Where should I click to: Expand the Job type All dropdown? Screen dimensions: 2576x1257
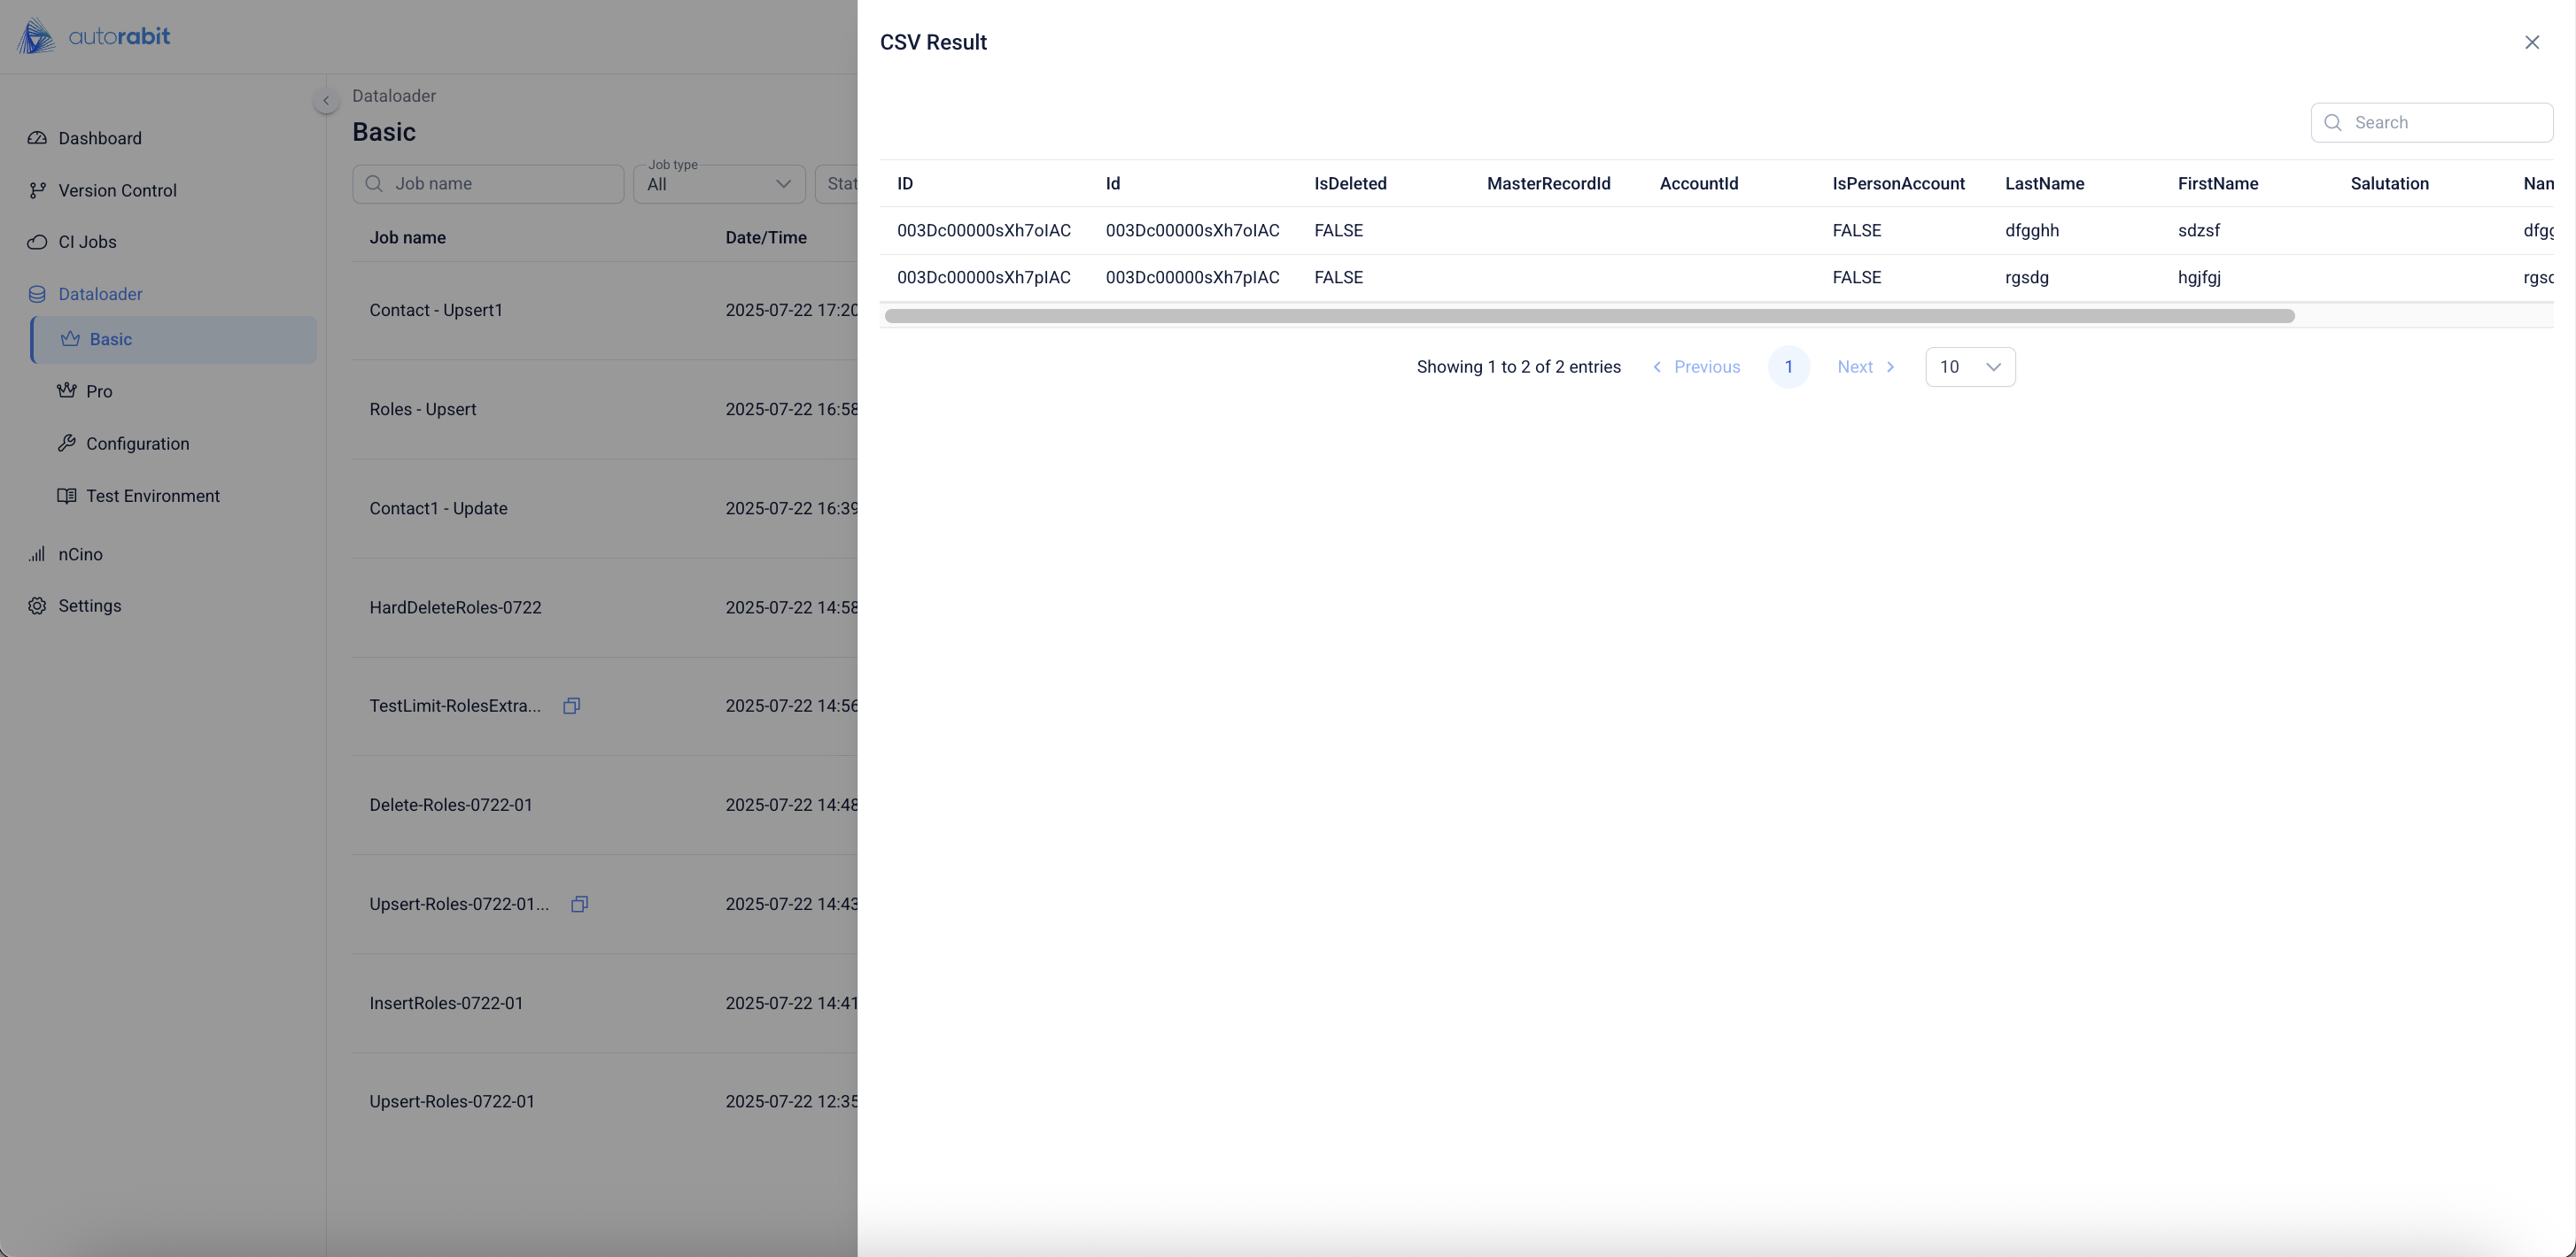[x=719, y=184]
